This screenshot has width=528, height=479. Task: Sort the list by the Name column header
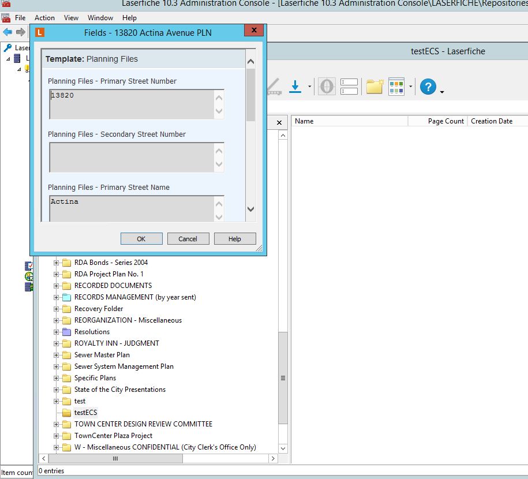[350, 121]
